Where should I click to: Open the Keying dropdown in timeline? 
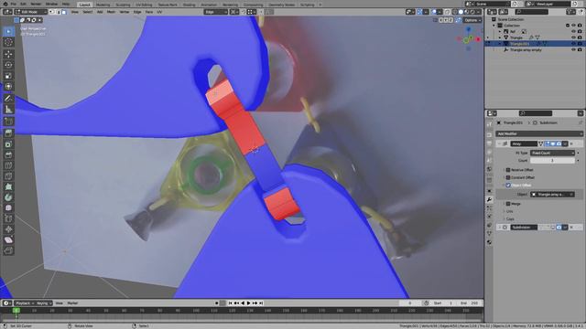coord(44,303)
